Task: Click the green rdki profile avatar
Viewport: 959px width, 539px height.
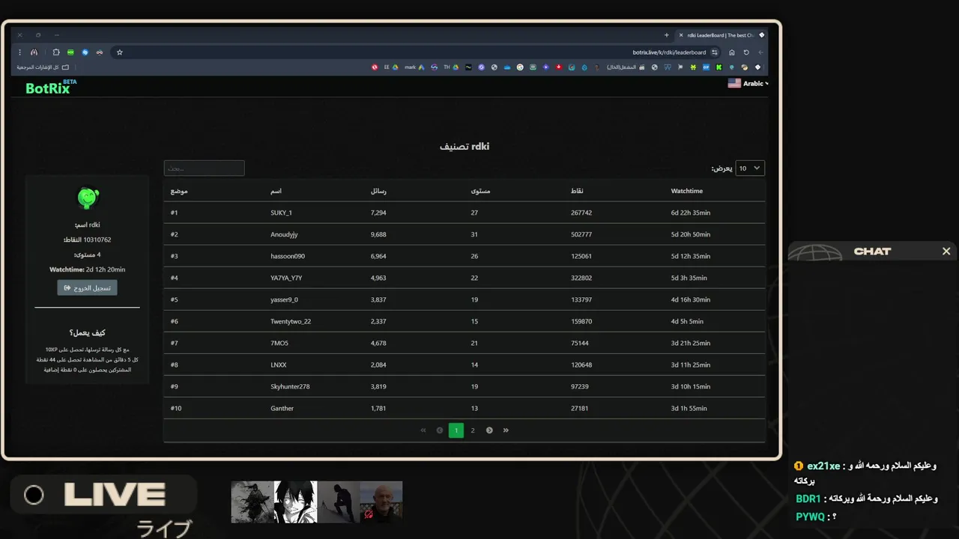Action: pos(88,198)
